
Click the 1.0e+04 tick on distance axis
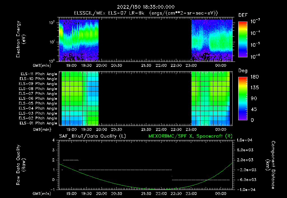[244, 140]
